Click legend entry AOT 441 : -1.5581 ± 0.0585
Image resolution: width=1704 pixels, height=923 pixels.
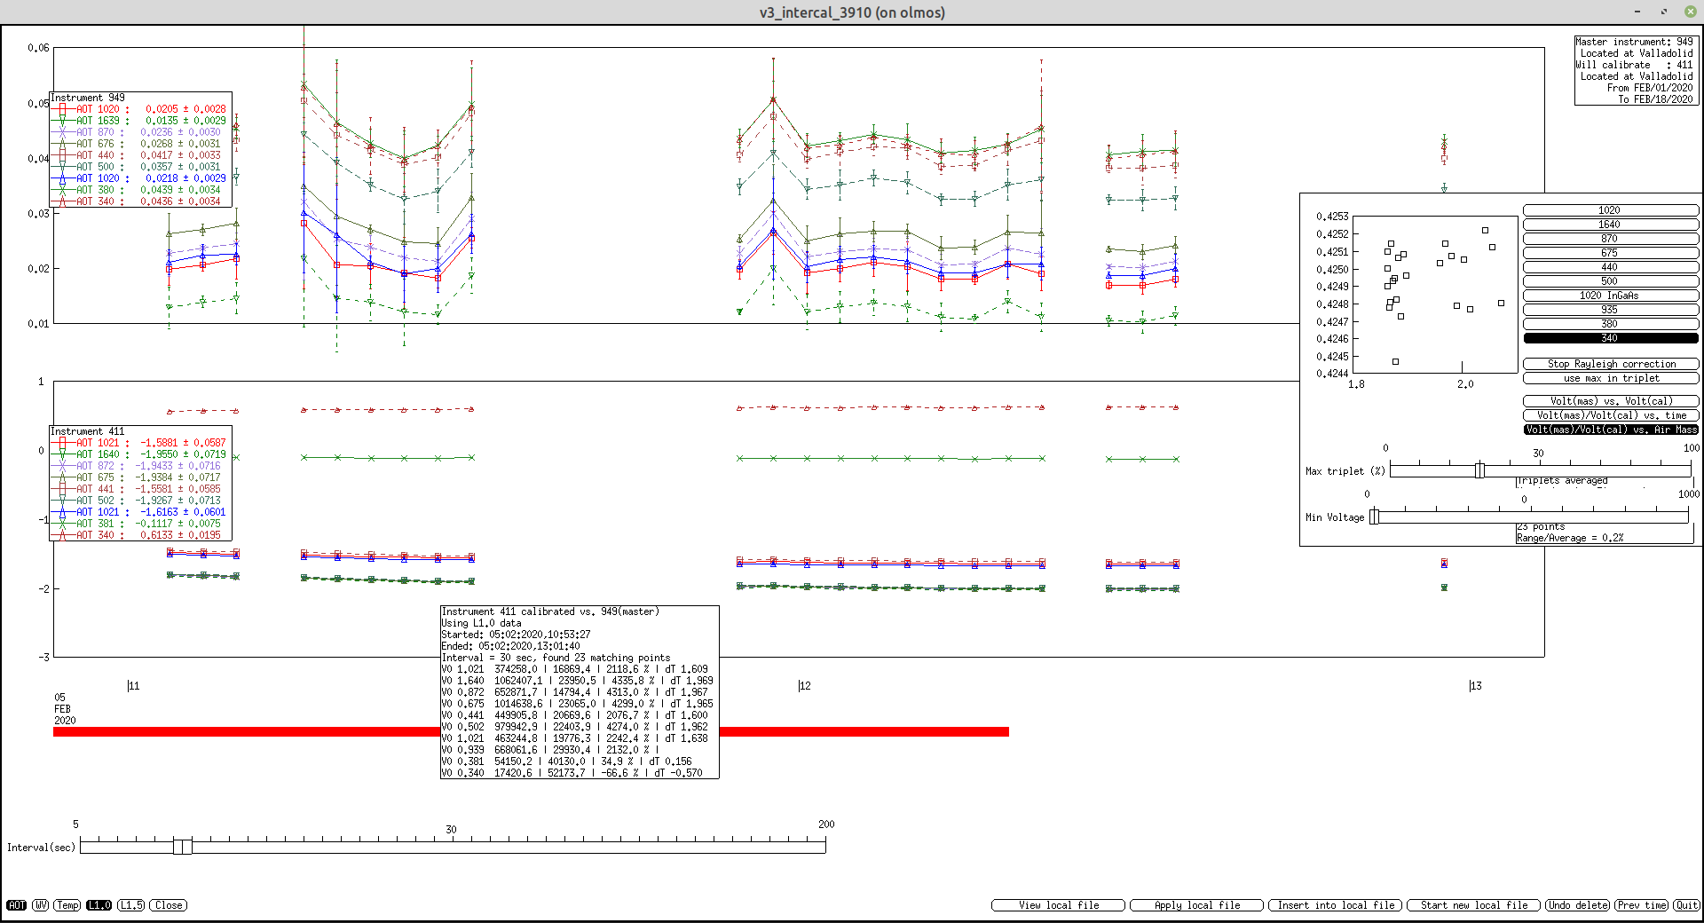point(140,489)
